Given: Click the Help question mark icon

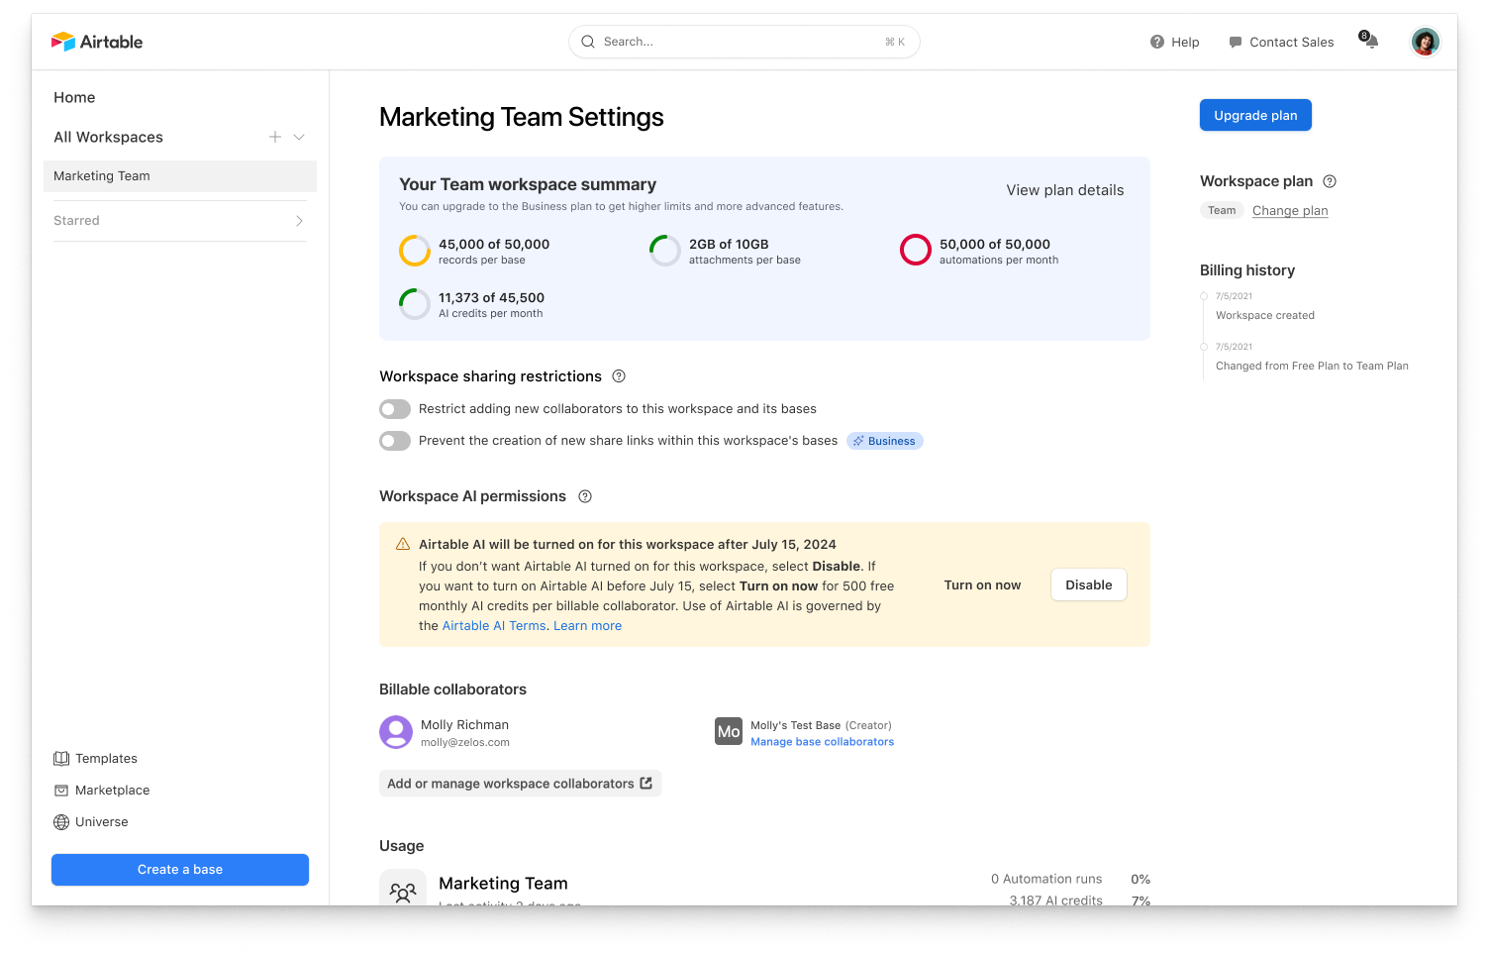Looking at the screenshot, I should tap(1156, 42).
